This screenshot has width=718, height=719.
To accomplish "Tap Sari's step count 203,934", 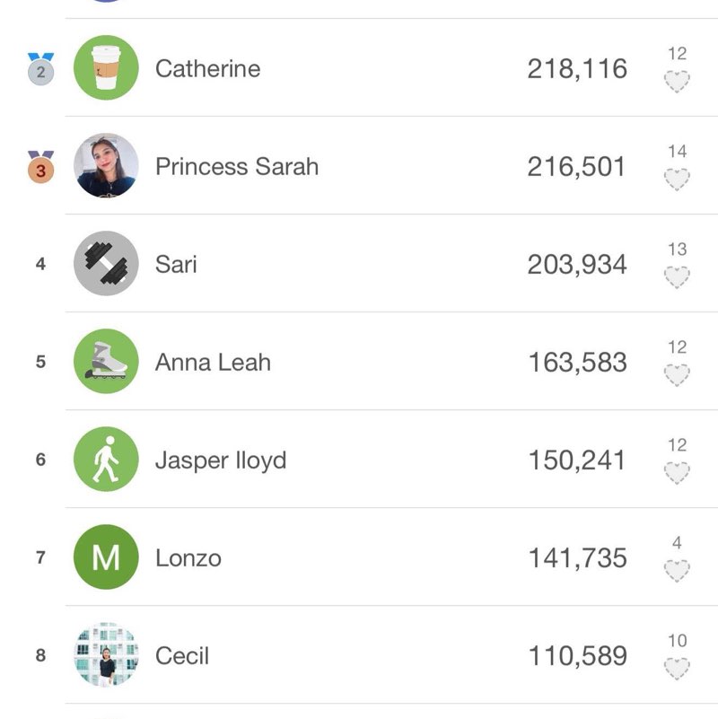I will tap(577, 265).
